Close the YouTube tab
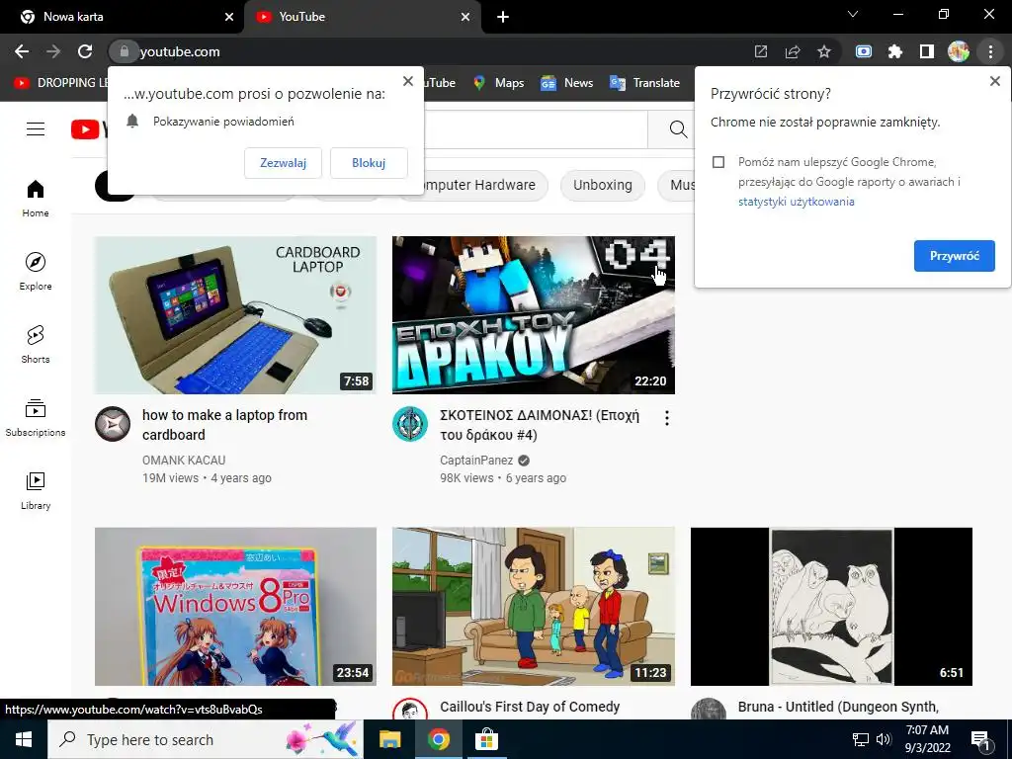The height and width of the screenshot is (759, 1012). tap(465, 18)
